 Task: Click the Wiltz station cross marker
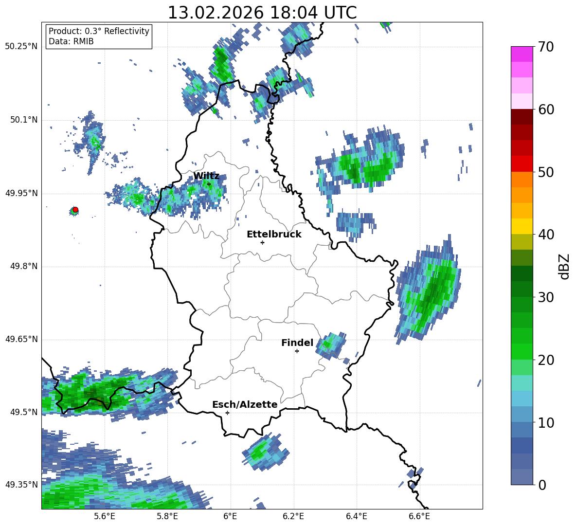209,184
